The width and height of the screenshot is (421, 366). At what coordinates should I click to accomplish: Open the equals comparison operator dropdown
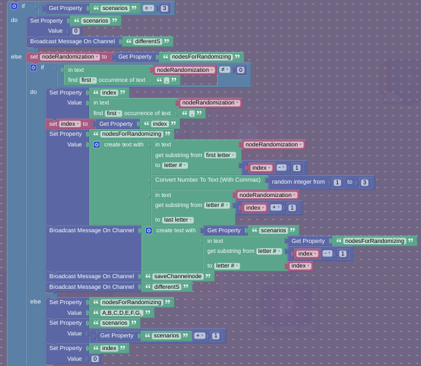[148, 9]
